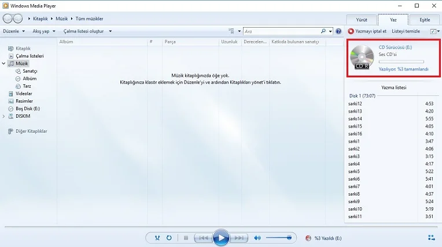This screenshot has height=247, width=442.
Task: Open Diğer Kitaplıklar in the sidebar
Action: coord(31,131)
